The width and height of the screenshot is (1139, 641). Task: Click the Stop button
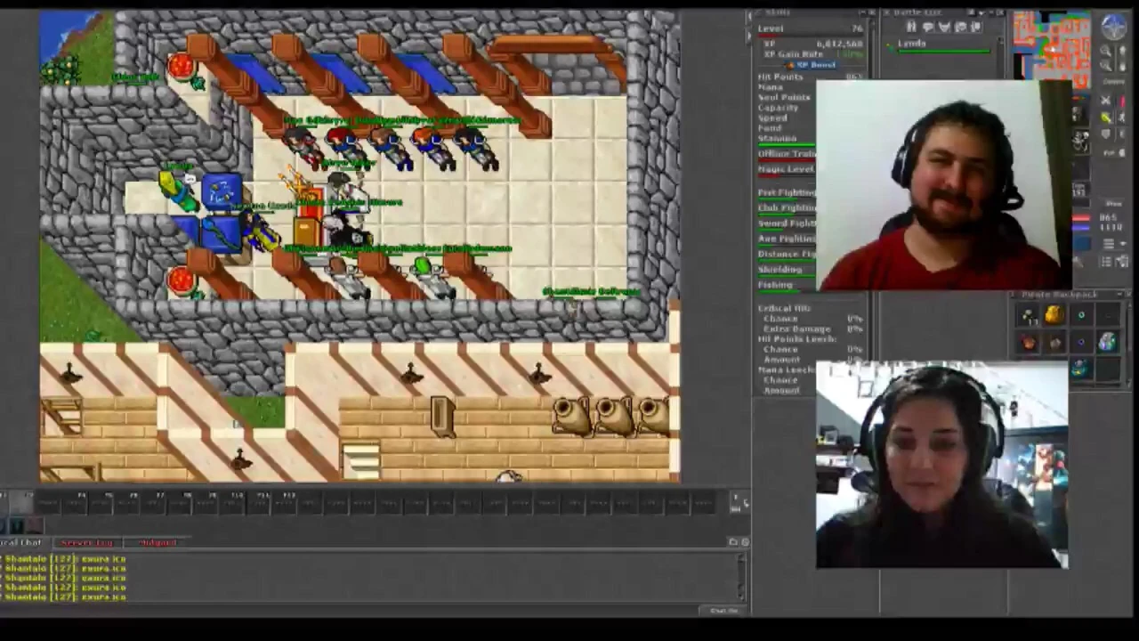[x=1113, y=204]
